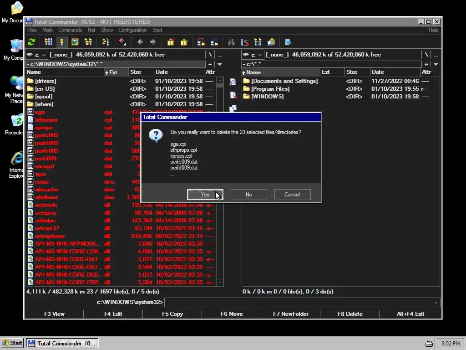The height and width of the screenshot is (350, 466).
Task: Click the question mark icon in the dialog
Action: coord(156,136)
